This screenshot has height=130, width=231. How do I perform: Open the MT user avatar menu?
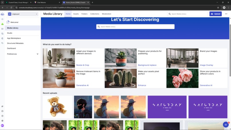pyautogui.click(x=2, y=125)
